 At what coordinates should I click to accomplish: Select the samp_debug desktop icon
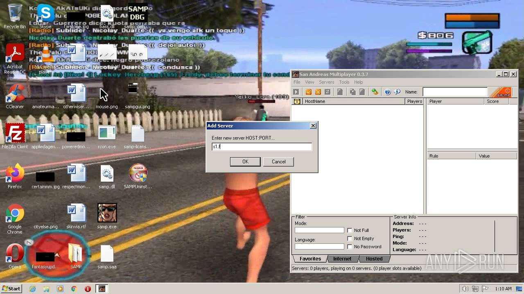click(x=138, y=17)
